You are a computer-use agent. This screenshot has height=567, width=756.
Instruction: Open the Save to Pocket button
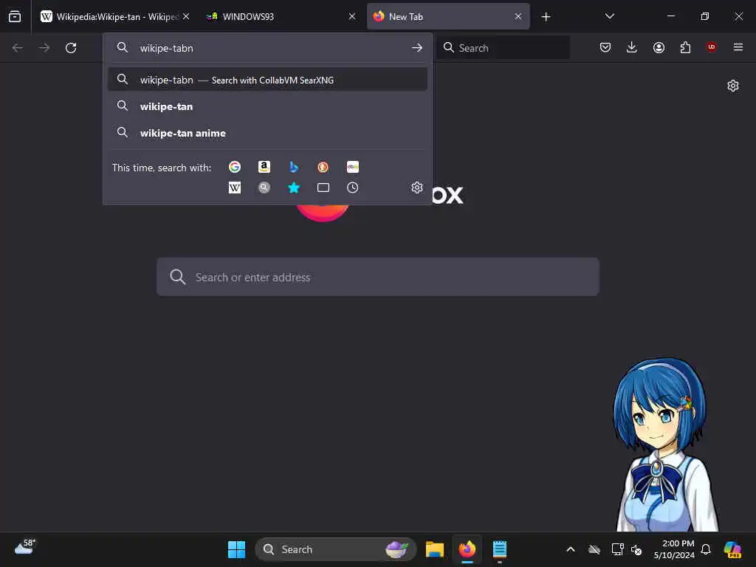tap(605, 47)
